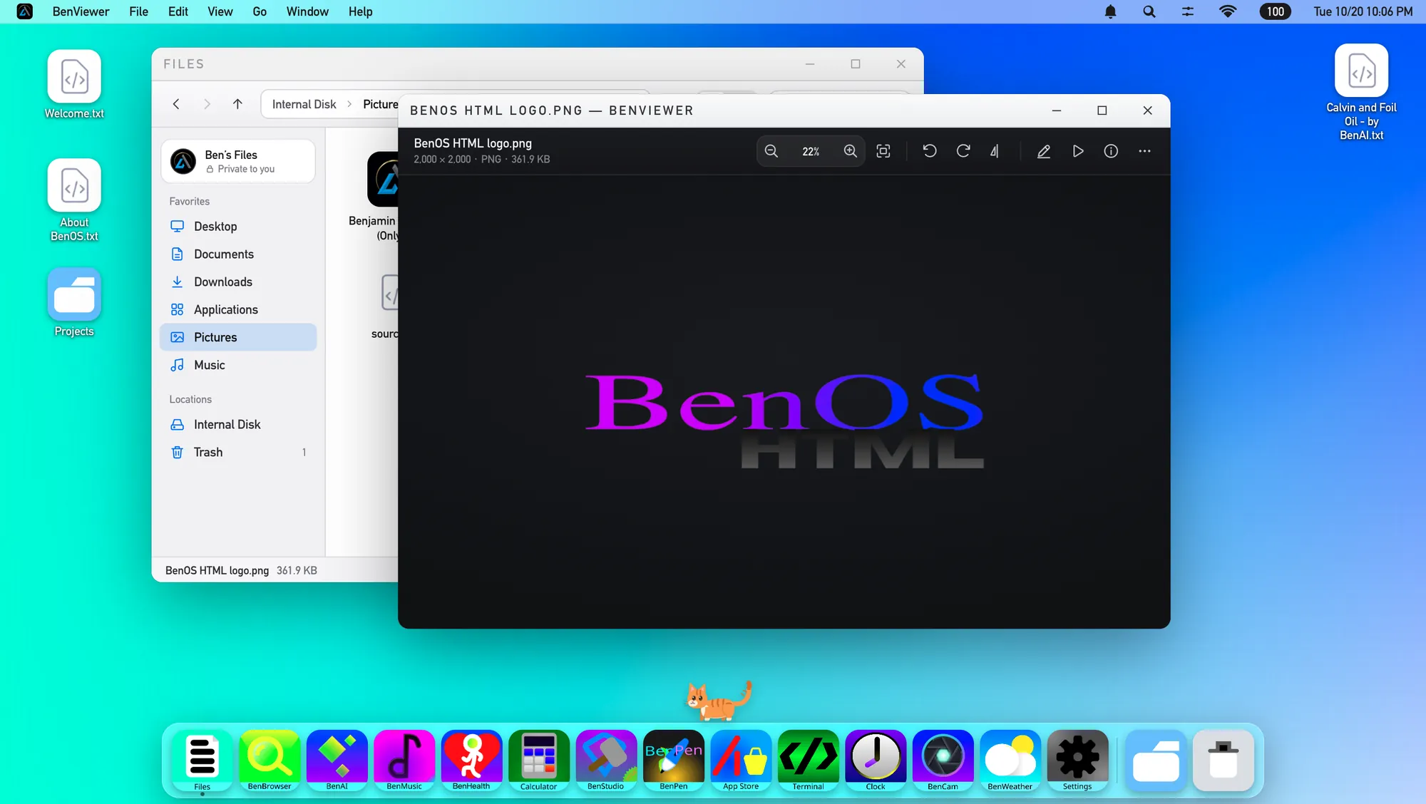Launch Calculator from the dock
The height and width of the screenshot is (804, 1426).
[x=538, y=760]
